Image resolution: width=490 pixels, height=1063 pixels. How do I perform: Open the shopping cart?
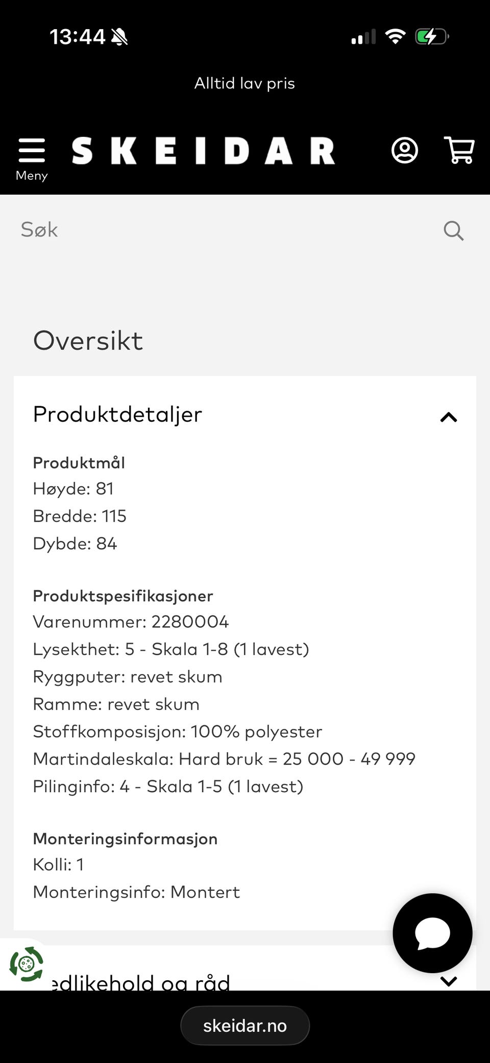pyautogui.click(x=459, y=150)
